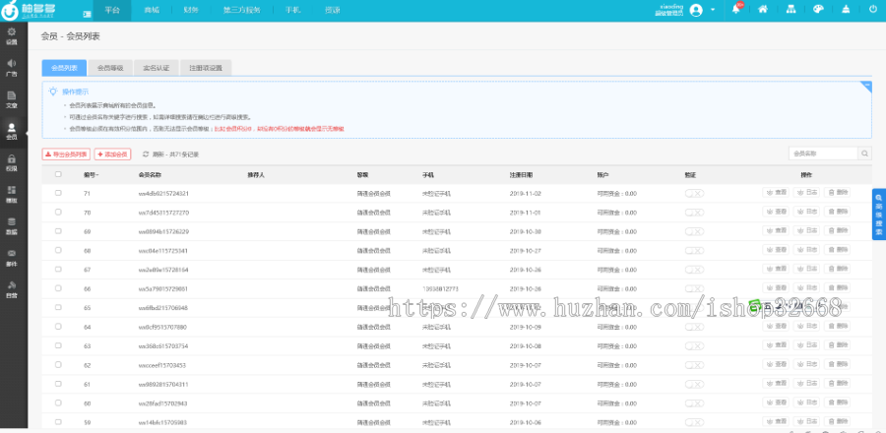Viewport: 886px width, 433px height.
Task: Open the color palette theme icon
Action: coord(818,10)
